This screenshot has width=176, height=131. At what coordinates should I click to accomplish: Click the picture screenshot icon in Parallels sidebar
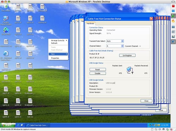(x=173, y=37)
